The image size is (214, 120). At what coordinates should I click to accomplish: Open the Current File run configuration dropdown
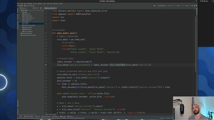(x=162, y=6)
